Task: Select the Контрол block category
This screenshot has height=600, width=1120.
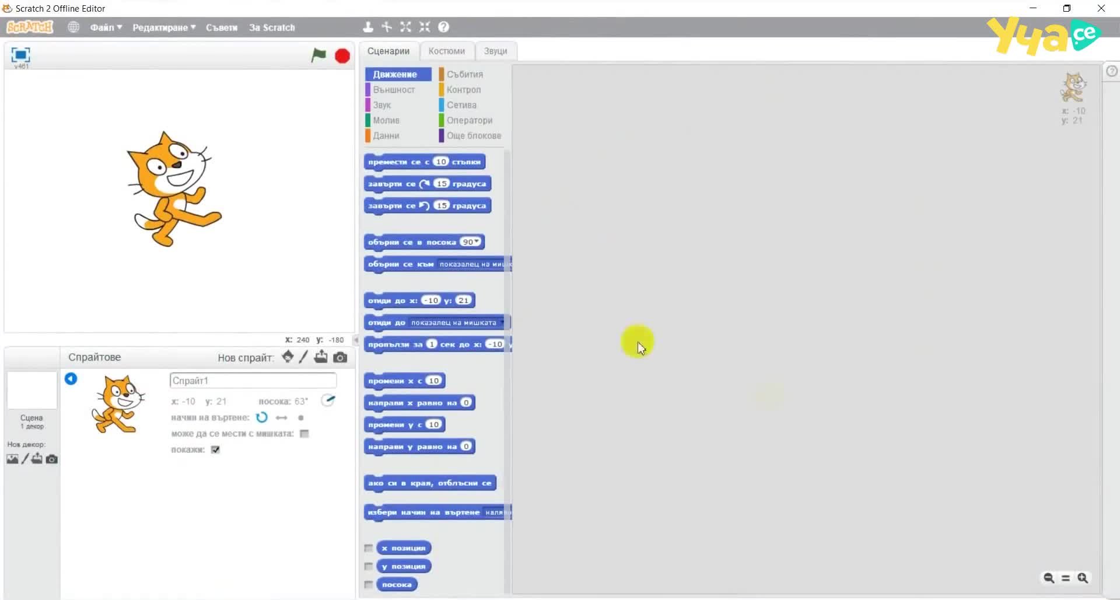Action: click(x=471, y=89)
